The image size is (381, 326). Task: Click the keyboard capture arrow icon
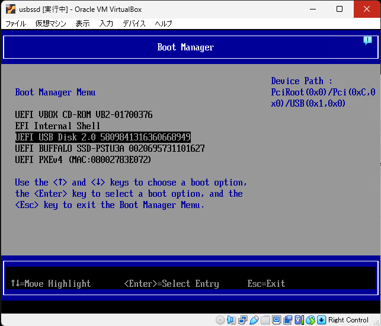pyautogui.click(x=321, y=320)
